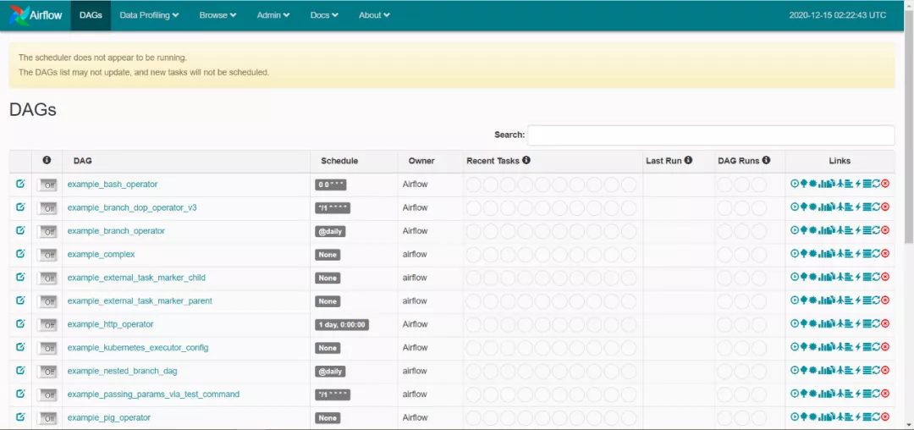The image size is (914, 430).
Task: Edit example_complex using pencil icon
Action: pos(20,253)
